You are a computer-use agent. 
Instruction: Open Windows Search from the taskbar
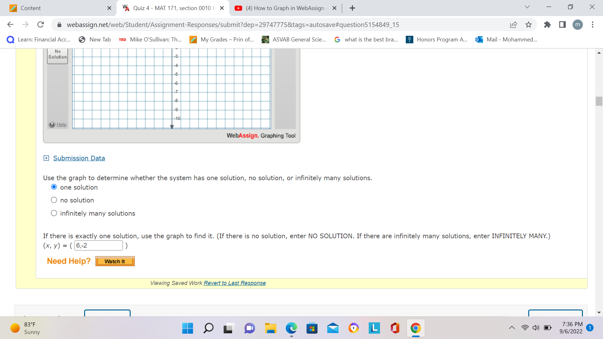click(x=208, y=328)
